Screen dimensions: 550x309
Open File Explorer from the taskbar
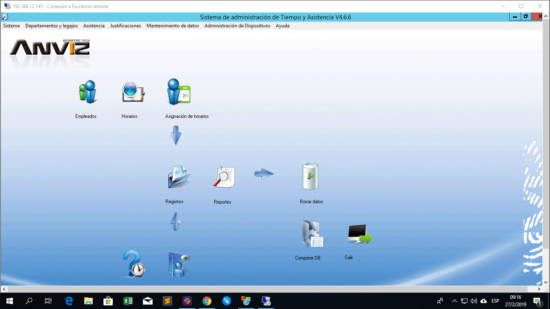coord(89,301)
